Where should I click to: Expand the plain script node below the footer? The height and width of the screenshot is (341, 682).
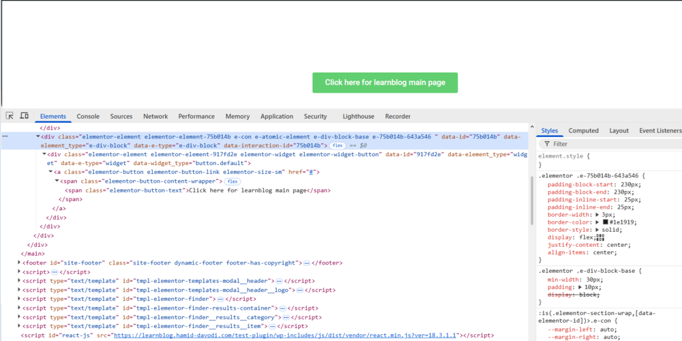point(18,272)
